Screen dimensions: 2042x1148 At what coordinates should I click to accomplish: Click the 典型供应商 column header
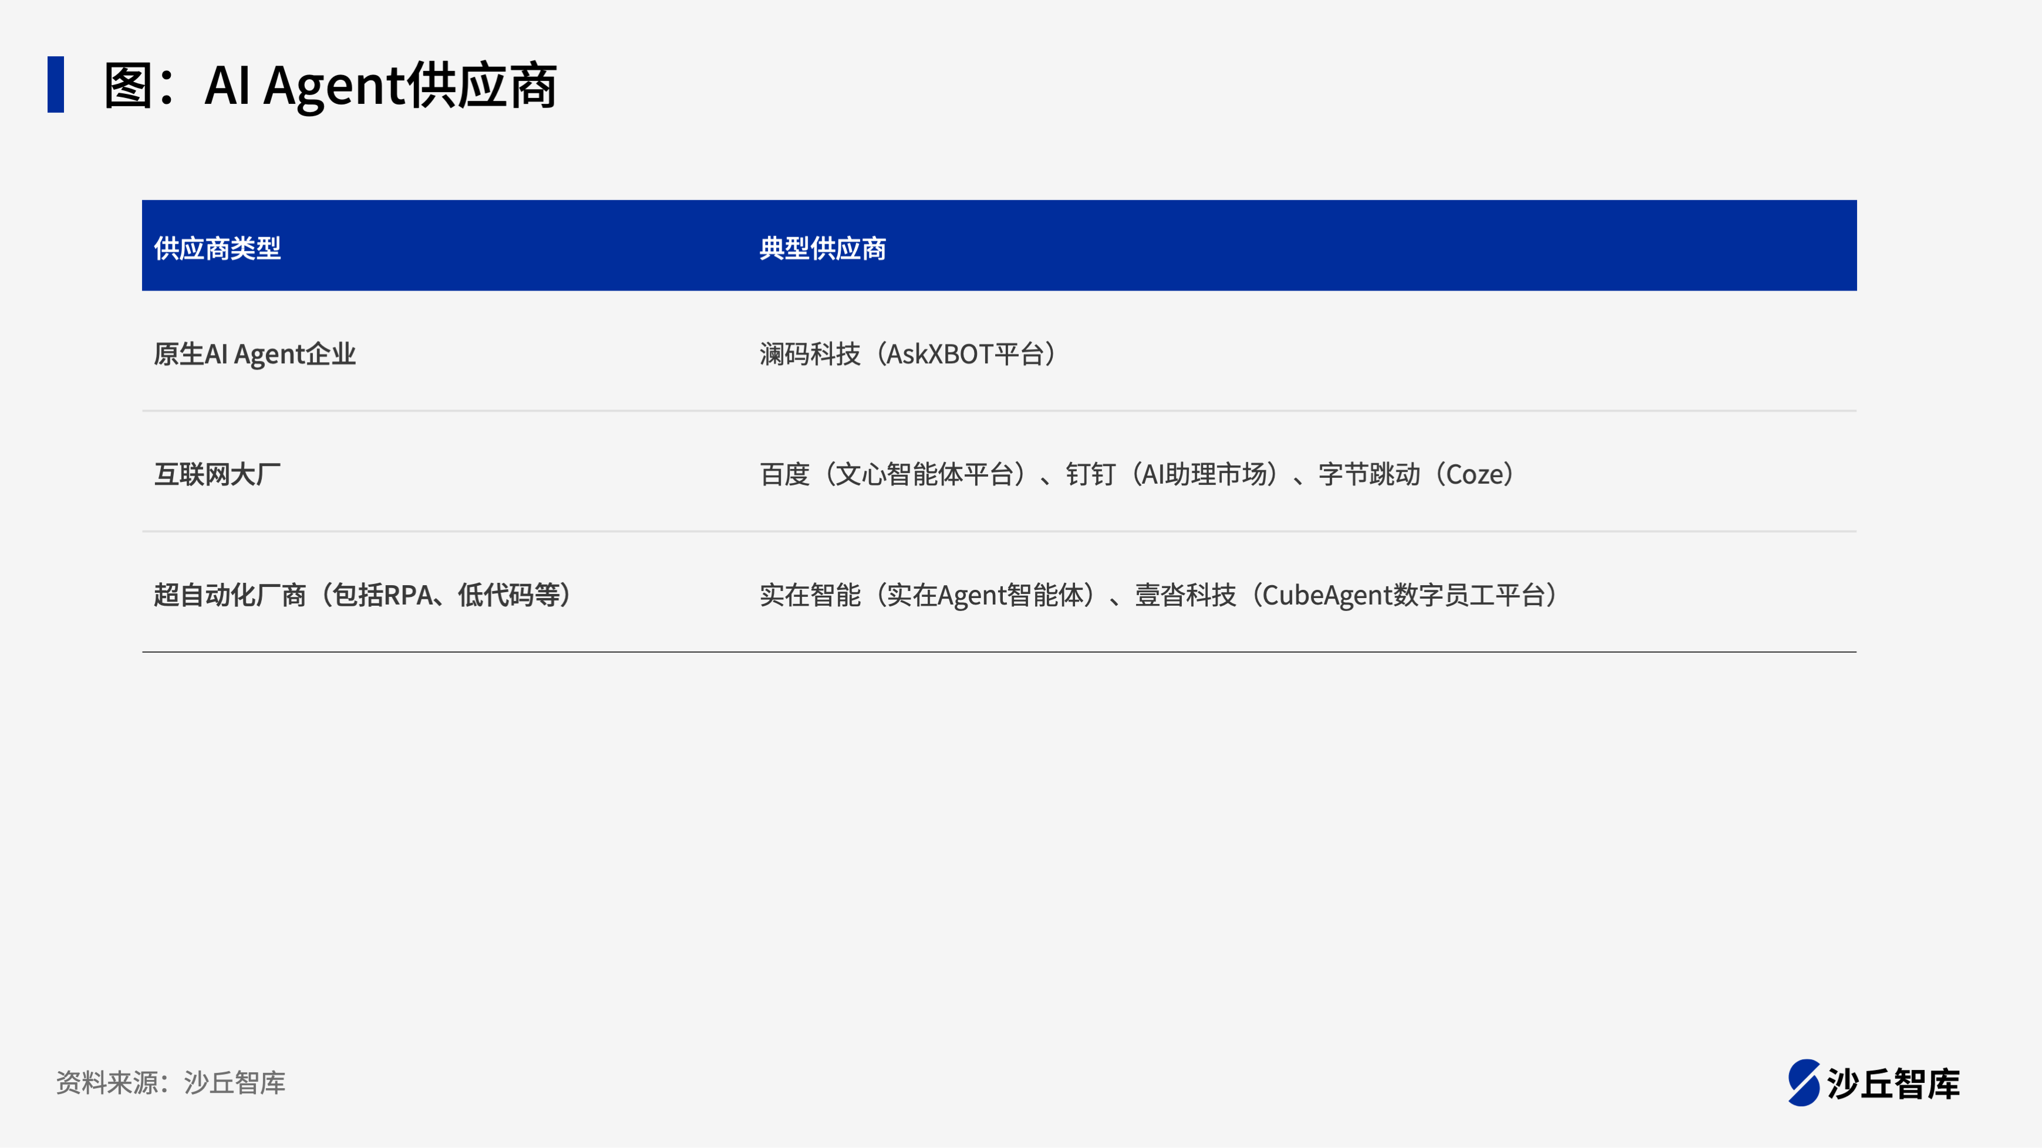click(822, 248)
